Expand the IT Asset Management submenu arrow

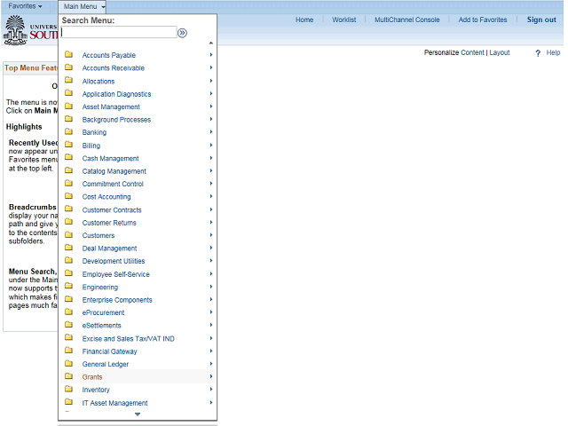(211, 402)
